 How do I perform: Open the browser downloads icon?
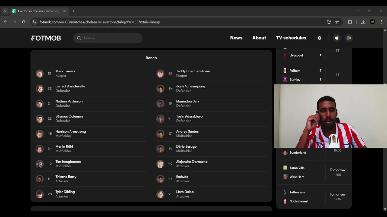click(x=363, y=22)
